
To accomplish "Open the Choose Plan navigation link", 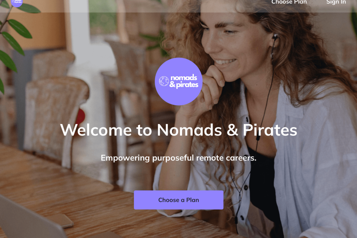I will tap(289, 2).
